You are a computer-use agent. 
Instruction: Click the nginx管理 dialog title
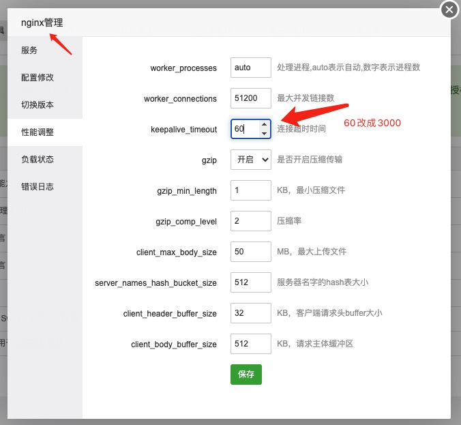(x=42, y=23)
